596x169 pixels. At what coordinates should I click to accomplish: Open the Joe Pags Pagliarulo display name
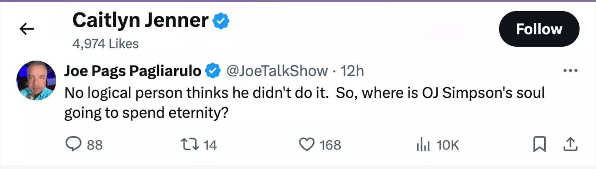[132, 71]
